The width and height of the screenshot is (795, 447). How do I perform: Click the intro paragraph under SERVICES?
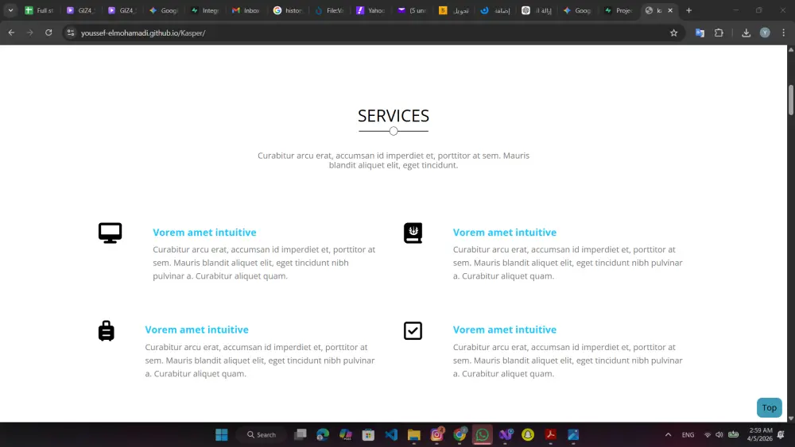tap(394, 160)
